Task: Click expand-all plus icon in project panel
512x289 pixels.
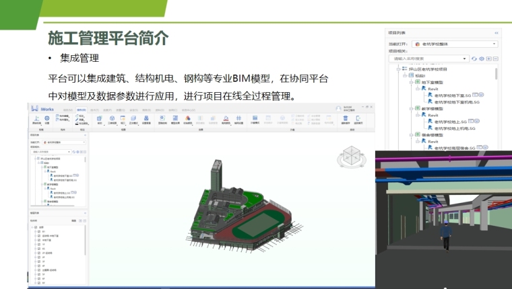Action: pos(488,59)
